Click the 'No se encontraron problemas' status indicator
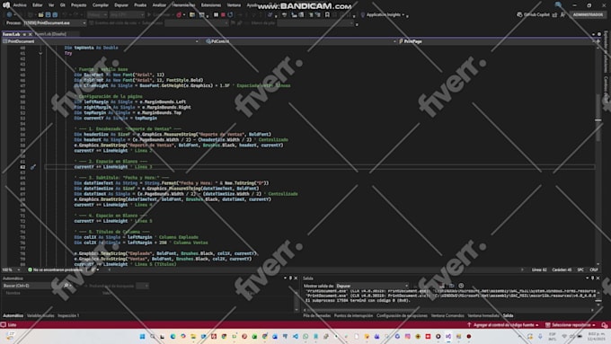Screen dimensions: 611x344 tap(56, 269)
